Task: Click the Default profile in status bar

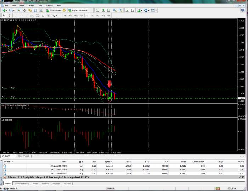Action: click(111, 189)
